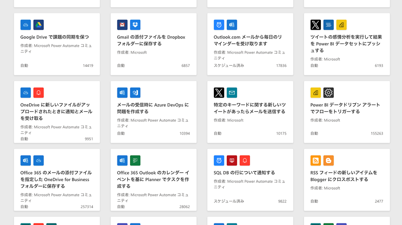The width and height of the screenshot is (402, 225).
Task: Click the Dropbox icon
Action: (135, 25)
